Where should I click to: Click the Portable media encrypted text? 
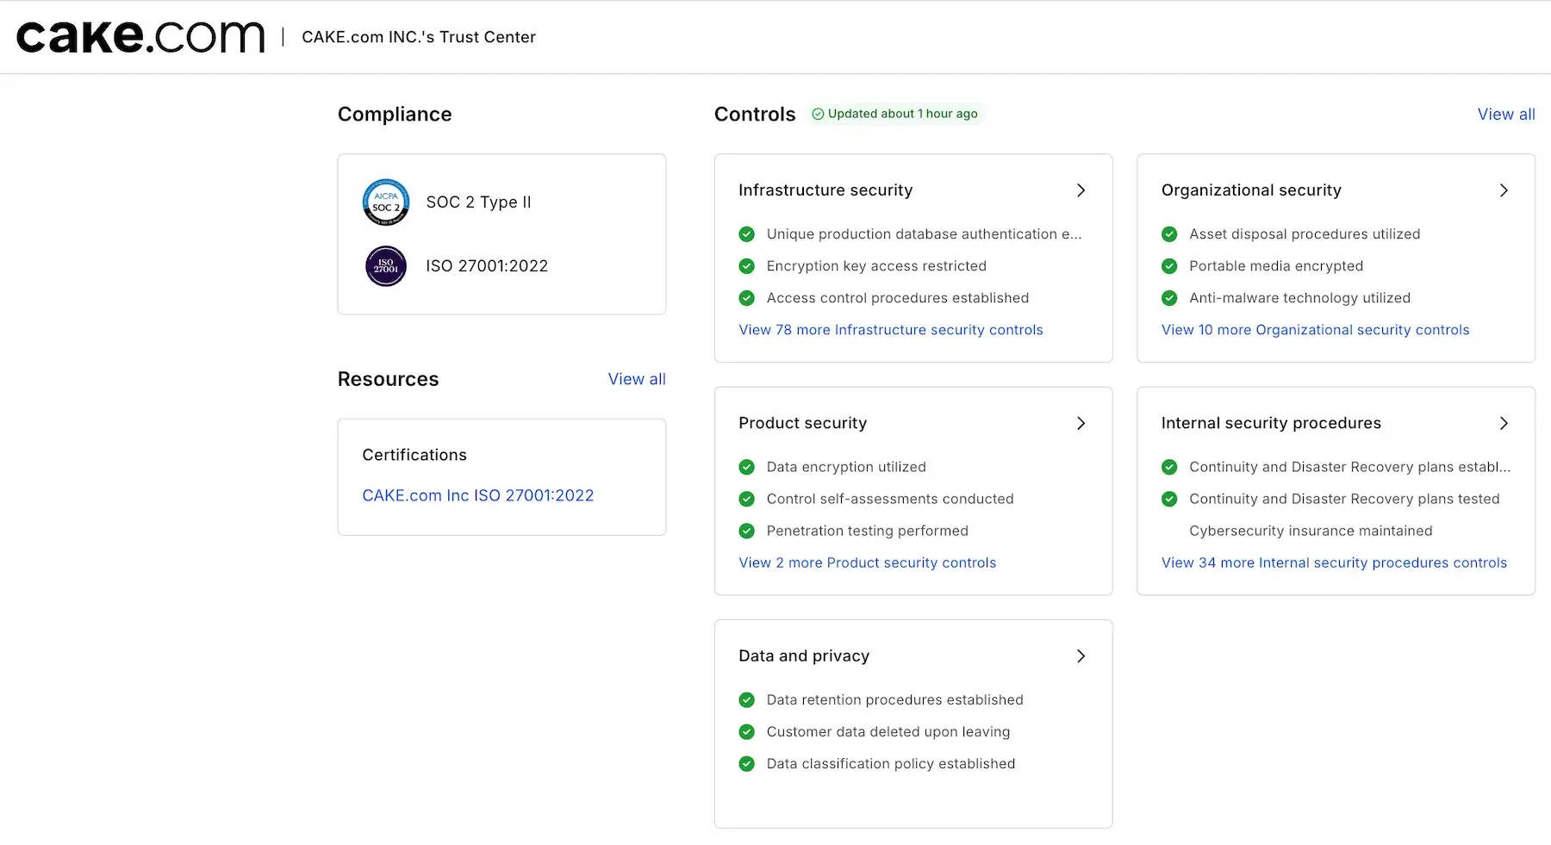(x=1276, y=266)
